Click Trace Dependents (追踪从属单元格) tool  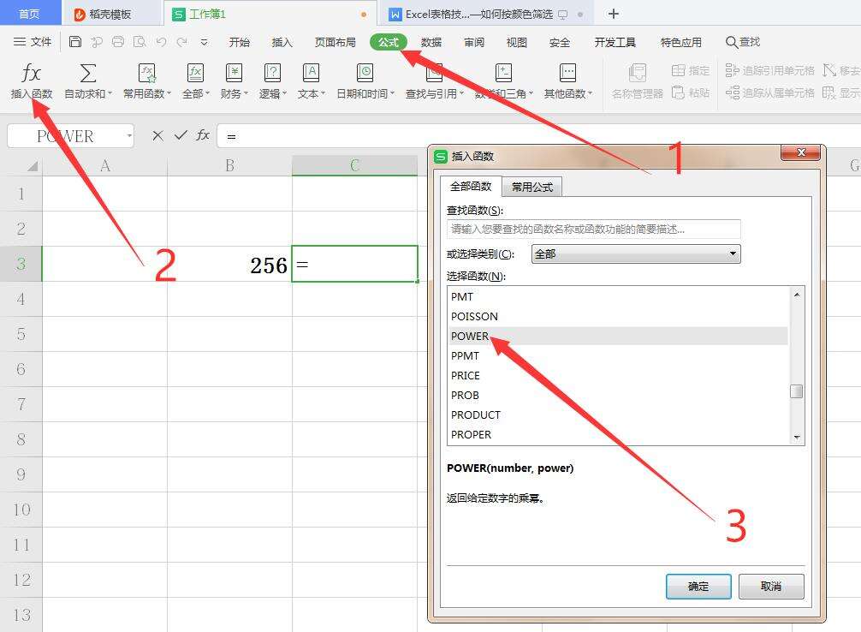[770, 92]
